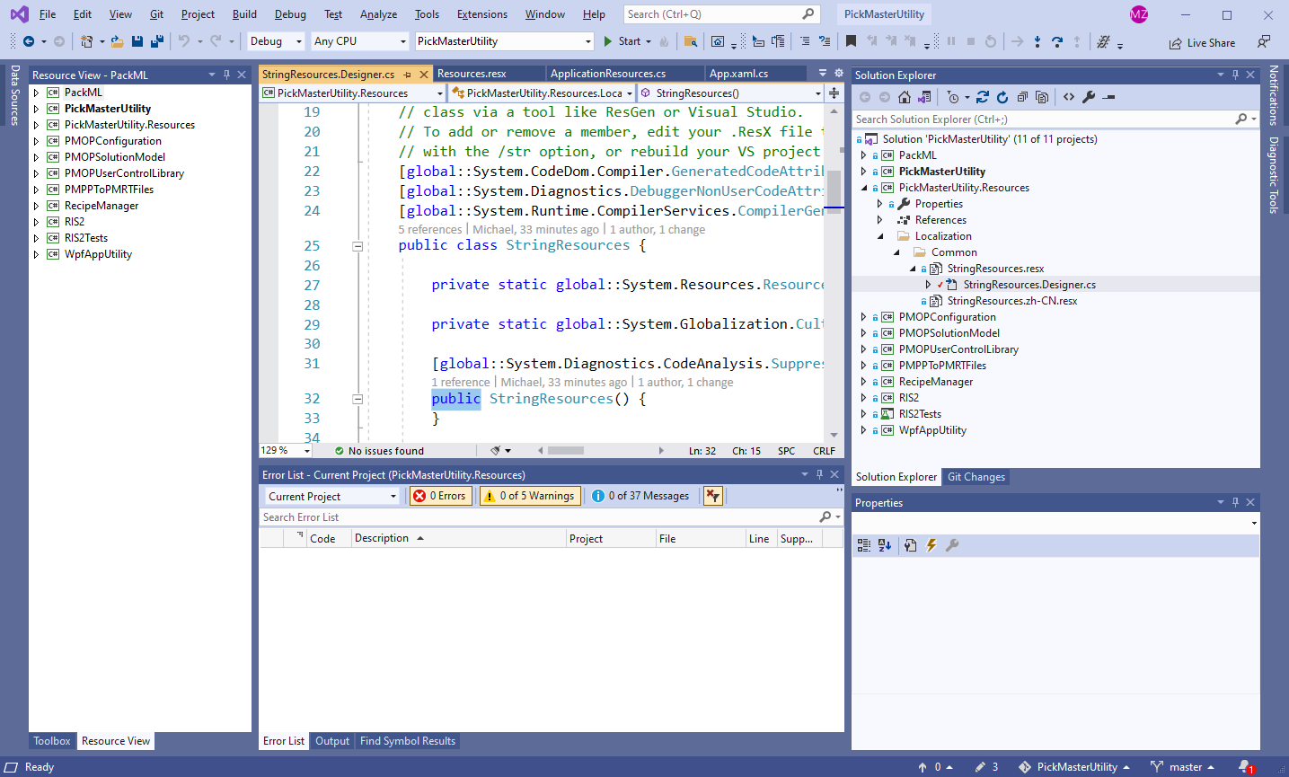Click the New Project toolbar icon

point(86,41)
